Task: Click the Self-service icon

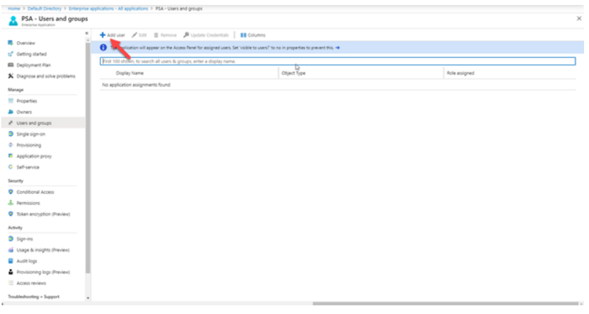Action: (11, 167)
